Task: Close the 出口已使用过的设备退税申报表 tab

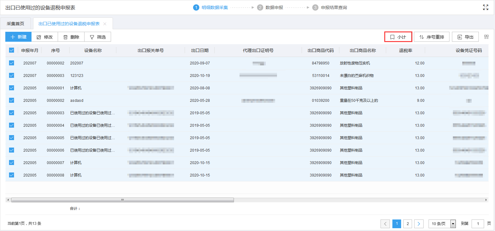Action: (x=105, y=24)
